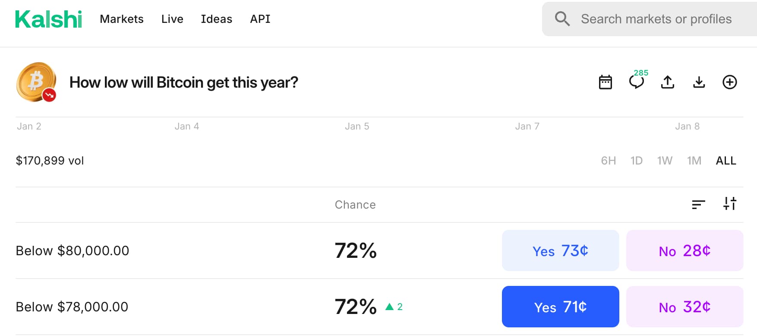Open the calendar icon
Image resolution: width=757 pixels, height=336 pixels.
[x=606, y=82]
